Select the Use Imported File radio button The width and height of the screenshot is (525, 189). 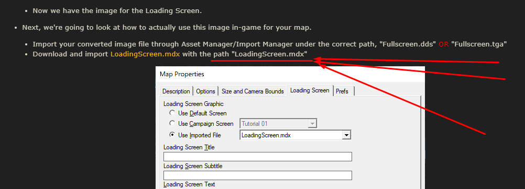point(172,135)
